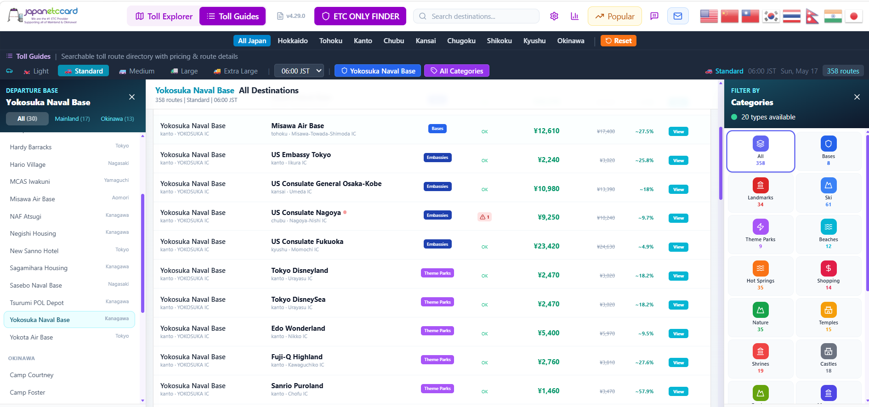Close the Filter By Categories panel
This screenshot has width=869, height=407.
click(857, 97)
